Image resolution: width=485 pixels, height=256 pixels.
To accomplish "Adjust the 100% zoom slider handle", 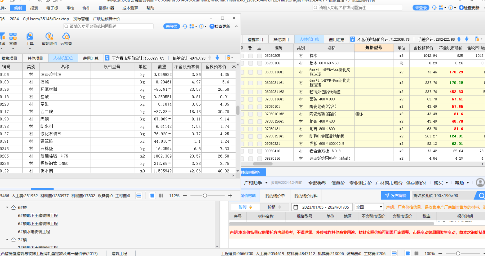I will coord(458,253).
